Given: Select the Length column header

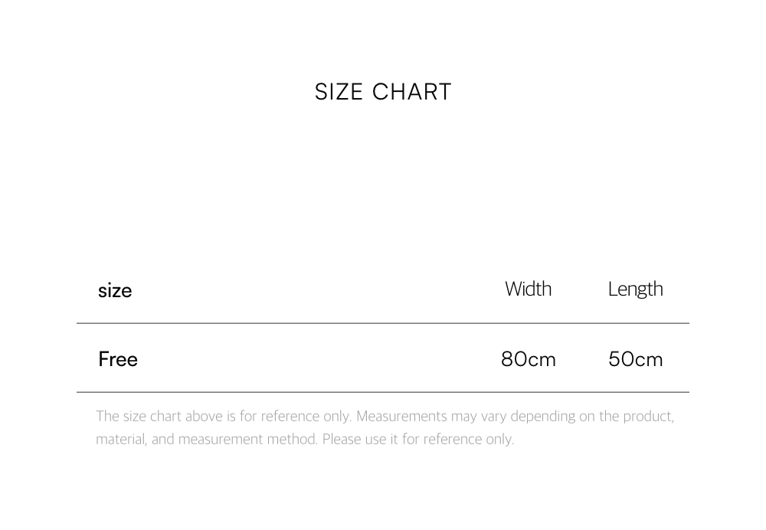Looking at the screenshot, I should (635, 290).
